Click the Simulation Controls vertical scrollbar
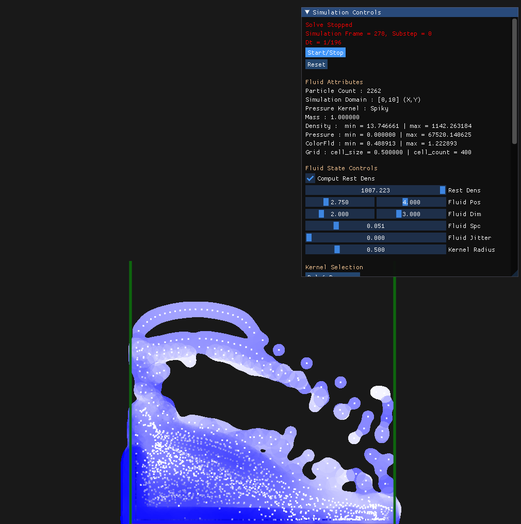 (x=514, y=81)
